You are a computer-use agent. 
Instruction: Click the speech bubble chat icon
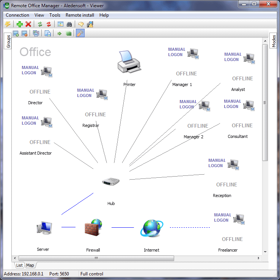coord(81,24)
